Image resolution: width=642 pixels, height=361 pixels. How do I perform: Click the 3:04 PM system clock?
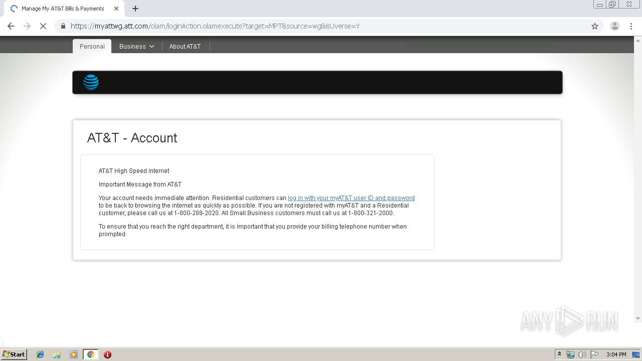616,354
